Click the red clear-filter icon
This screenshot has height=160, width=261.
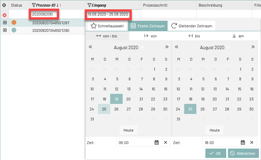[x=5, y=15]
